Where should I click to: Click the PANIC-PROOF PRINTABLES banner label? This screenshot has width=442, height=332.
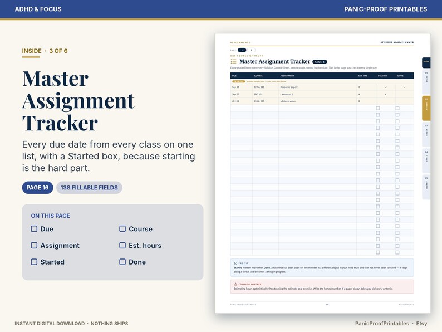point(385,9)
